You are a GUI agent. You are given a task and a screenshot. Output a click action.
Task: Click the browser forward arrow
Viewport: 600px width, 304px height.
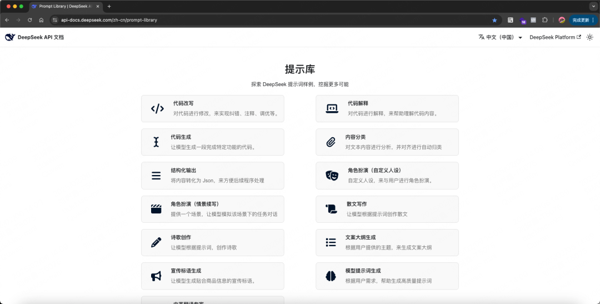[18, 20]
